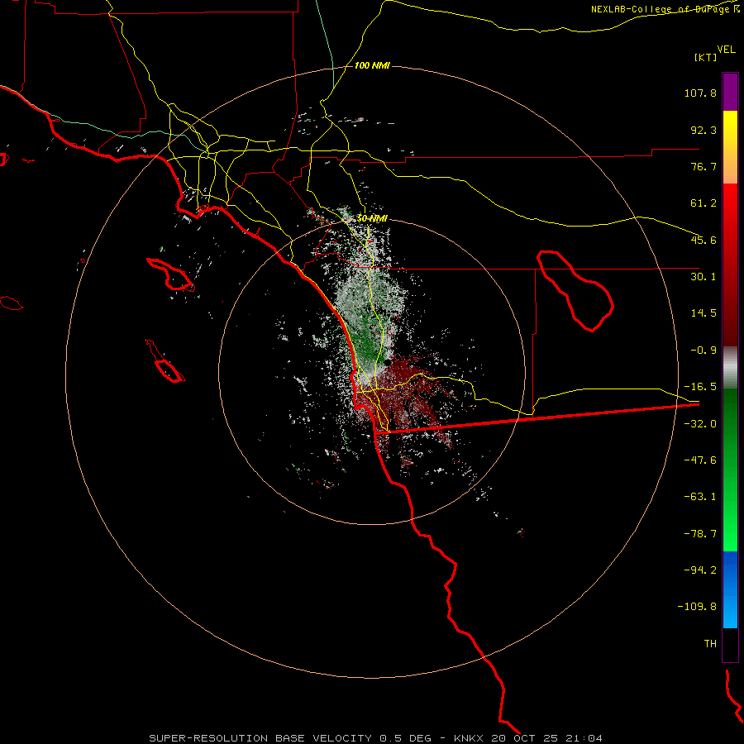Screen dimensions: 744x744
Task: Click the [KT] units label
Action: pos(705,57)
